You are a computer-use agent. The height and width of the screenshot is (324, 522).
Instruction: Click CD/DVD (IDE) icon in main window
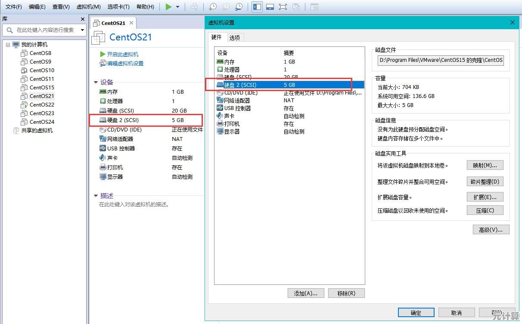(x=103, y=129)
